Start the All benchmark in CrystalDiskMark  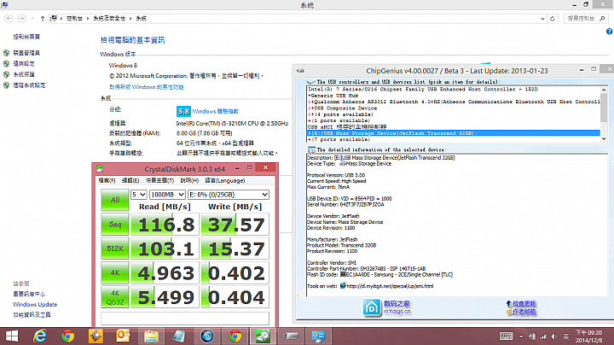(115, 200)
